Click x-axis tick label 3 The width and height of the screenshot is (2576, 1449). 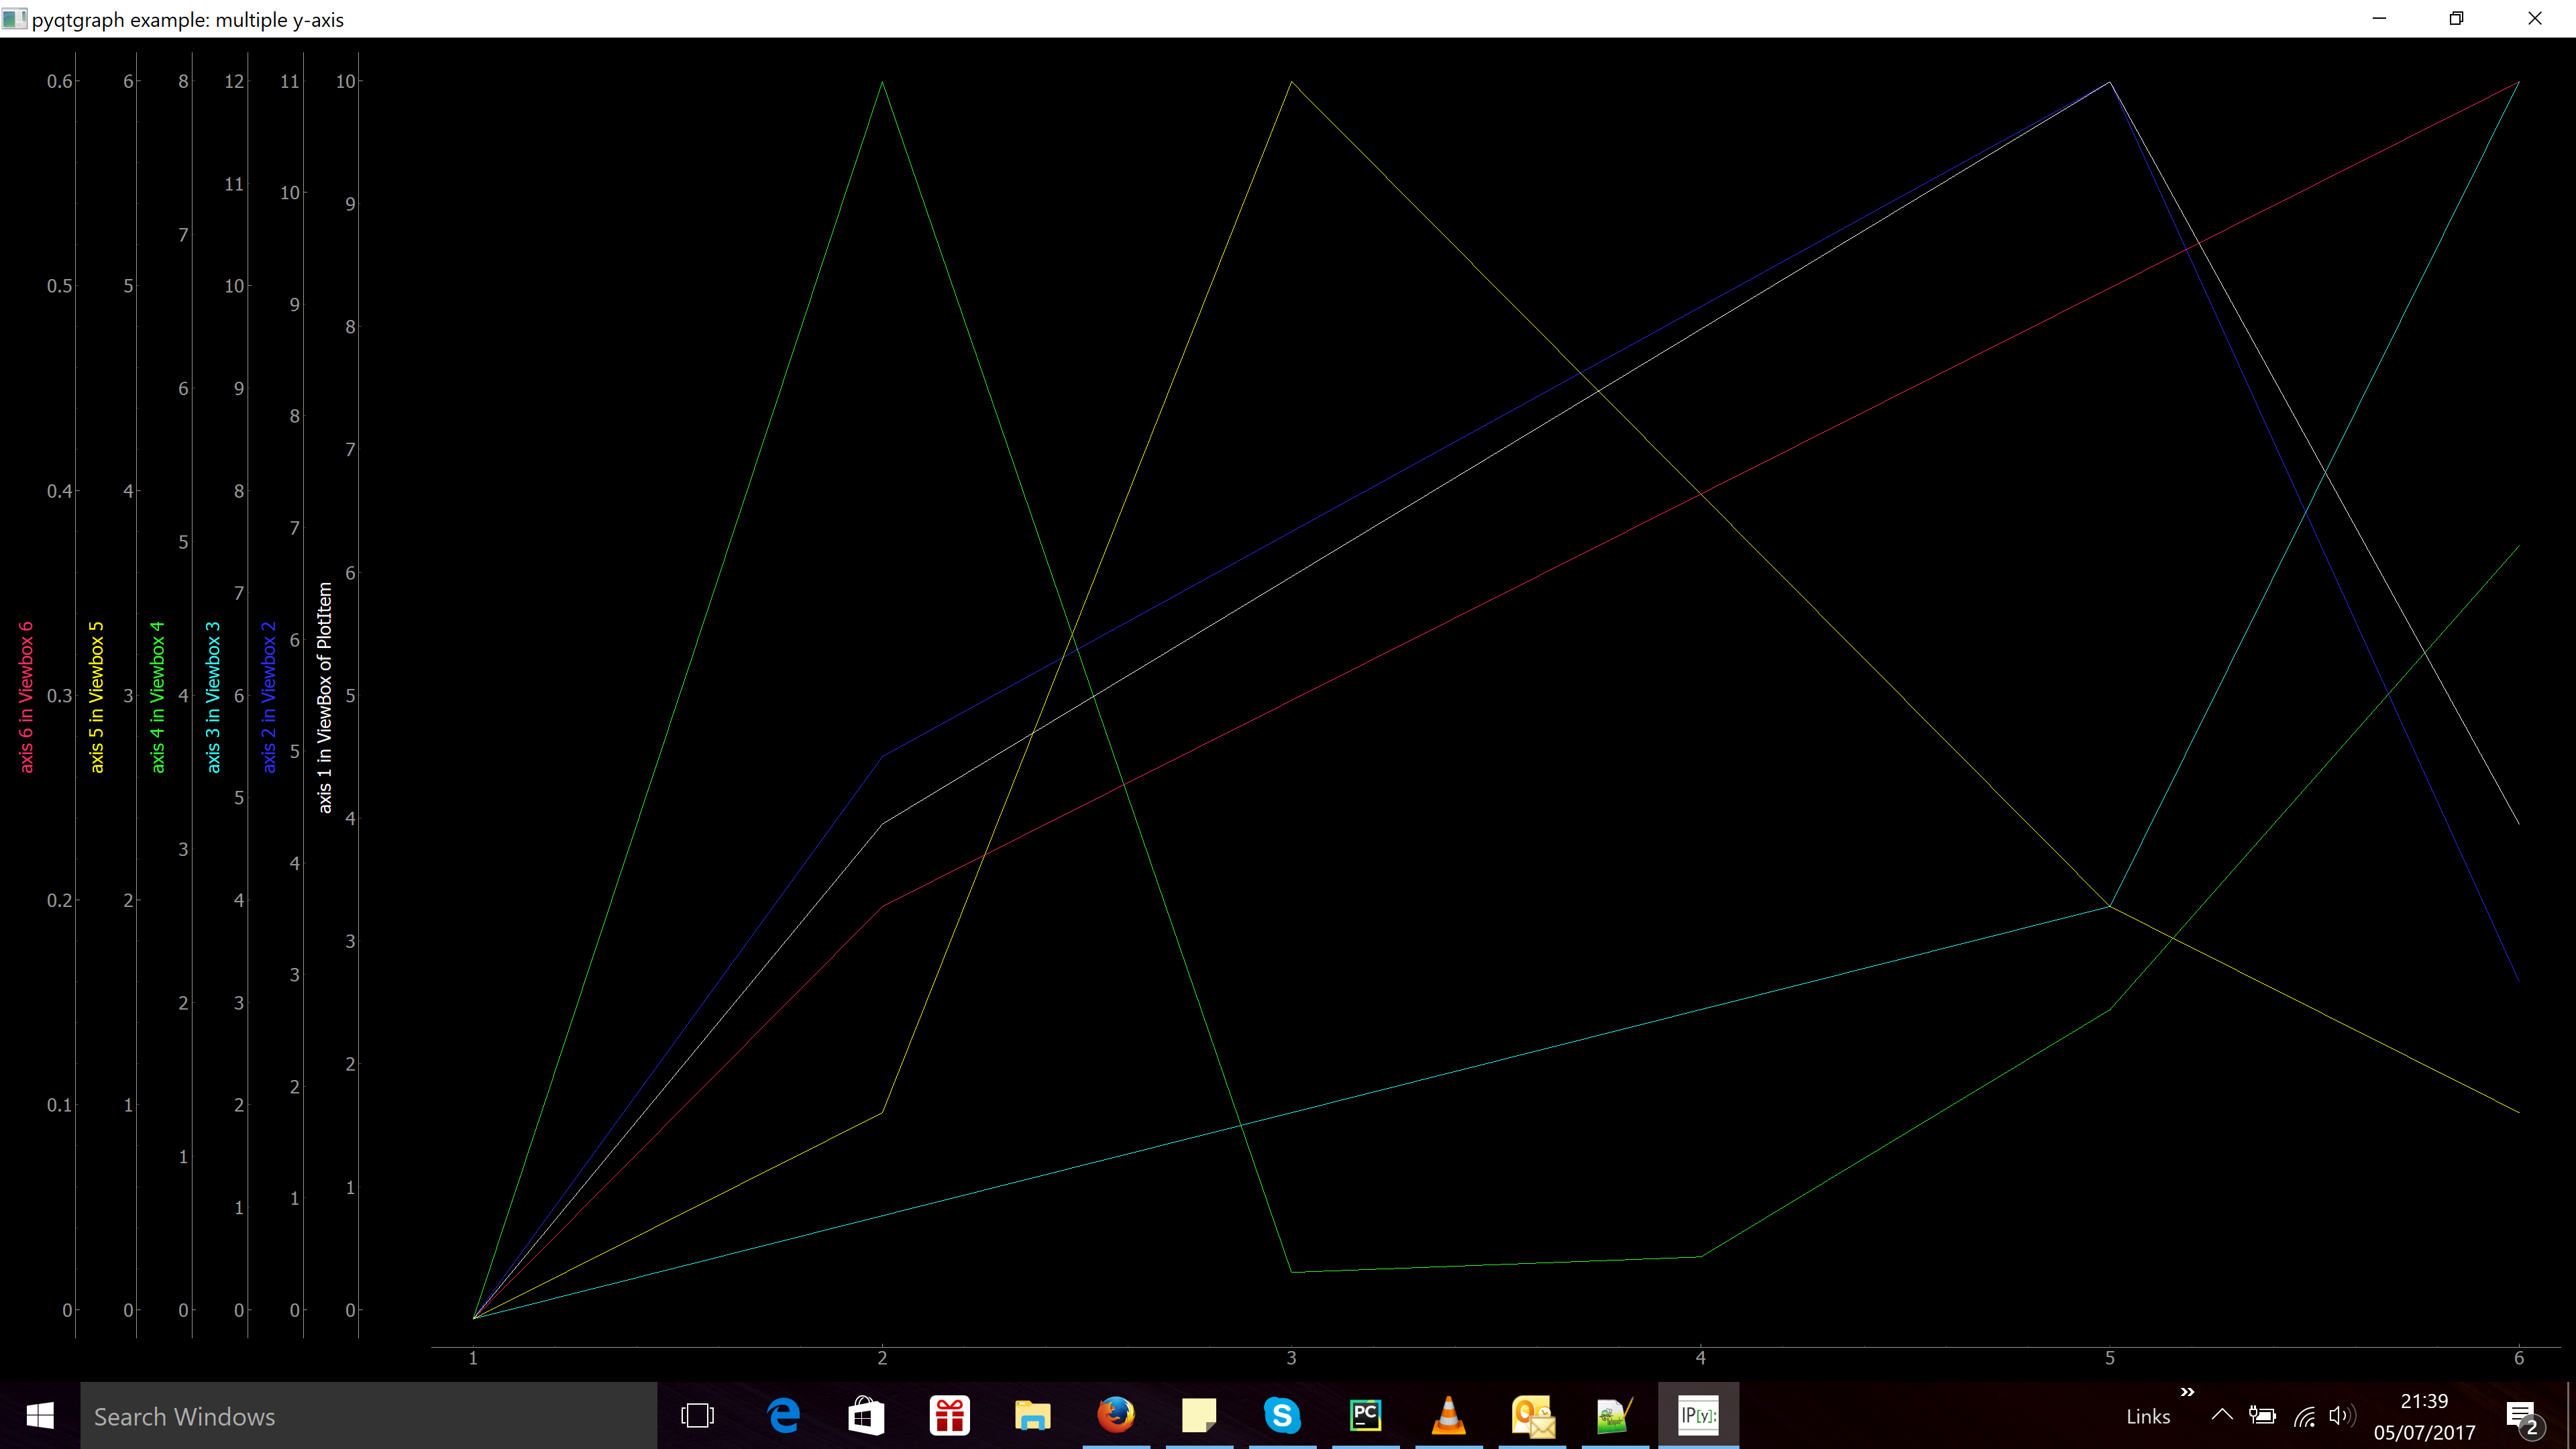pos(1291,1358)
